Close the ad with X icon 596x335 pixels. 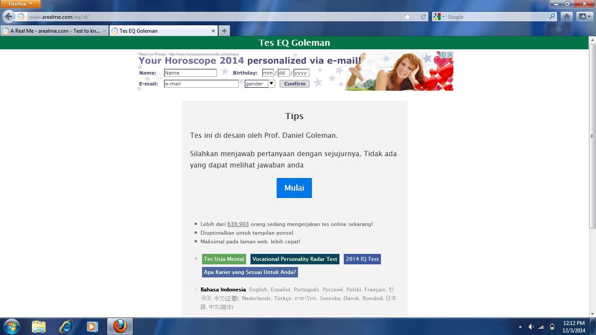[x=450, y=55]
